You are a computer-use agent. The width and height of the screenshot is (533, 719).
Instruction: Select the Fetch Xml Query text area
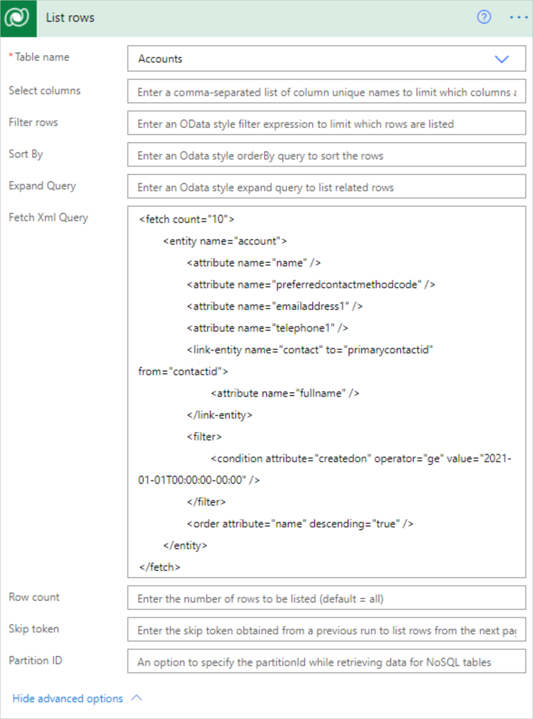pyautogui.click(x=325, y=390)
